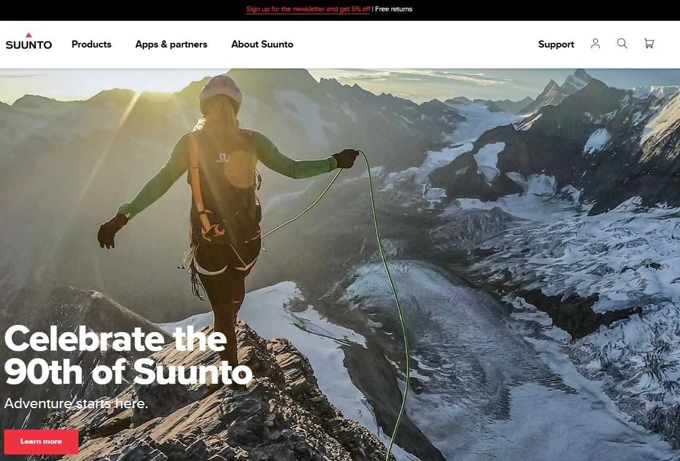Viewport: 680px width, 461px height.
Task: Click the magnifying glass search icon
Action: coord(622,43)
